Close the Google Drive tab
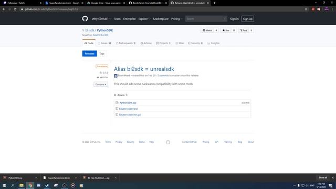336x189 pixels. click(124, 3)
